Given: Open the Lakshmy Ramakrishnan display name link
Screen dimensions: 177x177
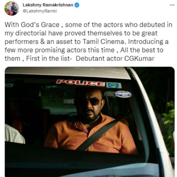Looking at the screenshot, I should (48, 5).
